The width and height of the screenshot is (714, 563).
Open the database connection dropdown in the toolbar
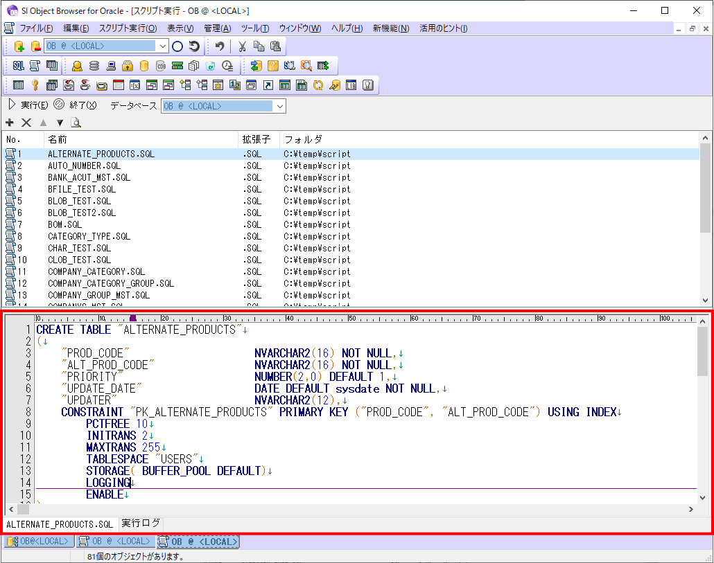coord(164,46)
